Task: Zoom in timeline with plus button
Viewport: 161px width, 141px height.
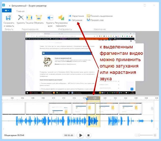Action: point(155,135)
